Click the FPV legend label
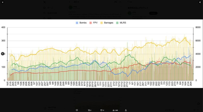 pyautogui.click(x=95, y=23)
